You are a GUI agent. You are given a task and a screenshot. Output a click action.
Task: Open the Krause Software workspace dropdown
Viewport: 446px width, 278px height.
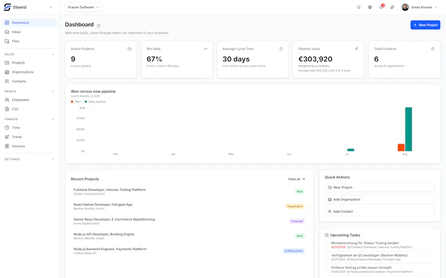[x=84, y=7]
